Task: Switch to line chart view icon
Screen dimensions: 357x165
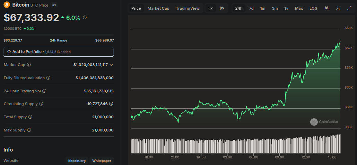Action: [211, 8]
